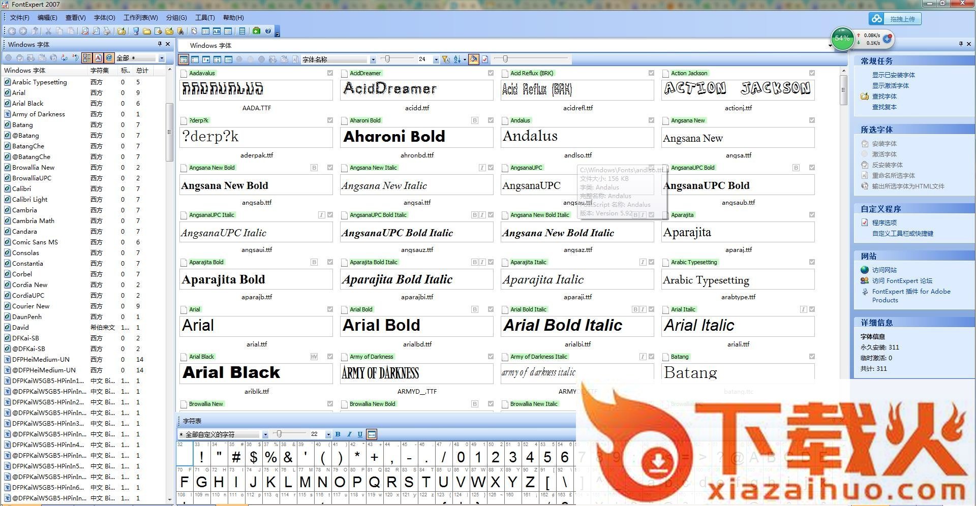976x506 pixels.
Task: Click 显示已安装字体 link
Action: [893, 75]
